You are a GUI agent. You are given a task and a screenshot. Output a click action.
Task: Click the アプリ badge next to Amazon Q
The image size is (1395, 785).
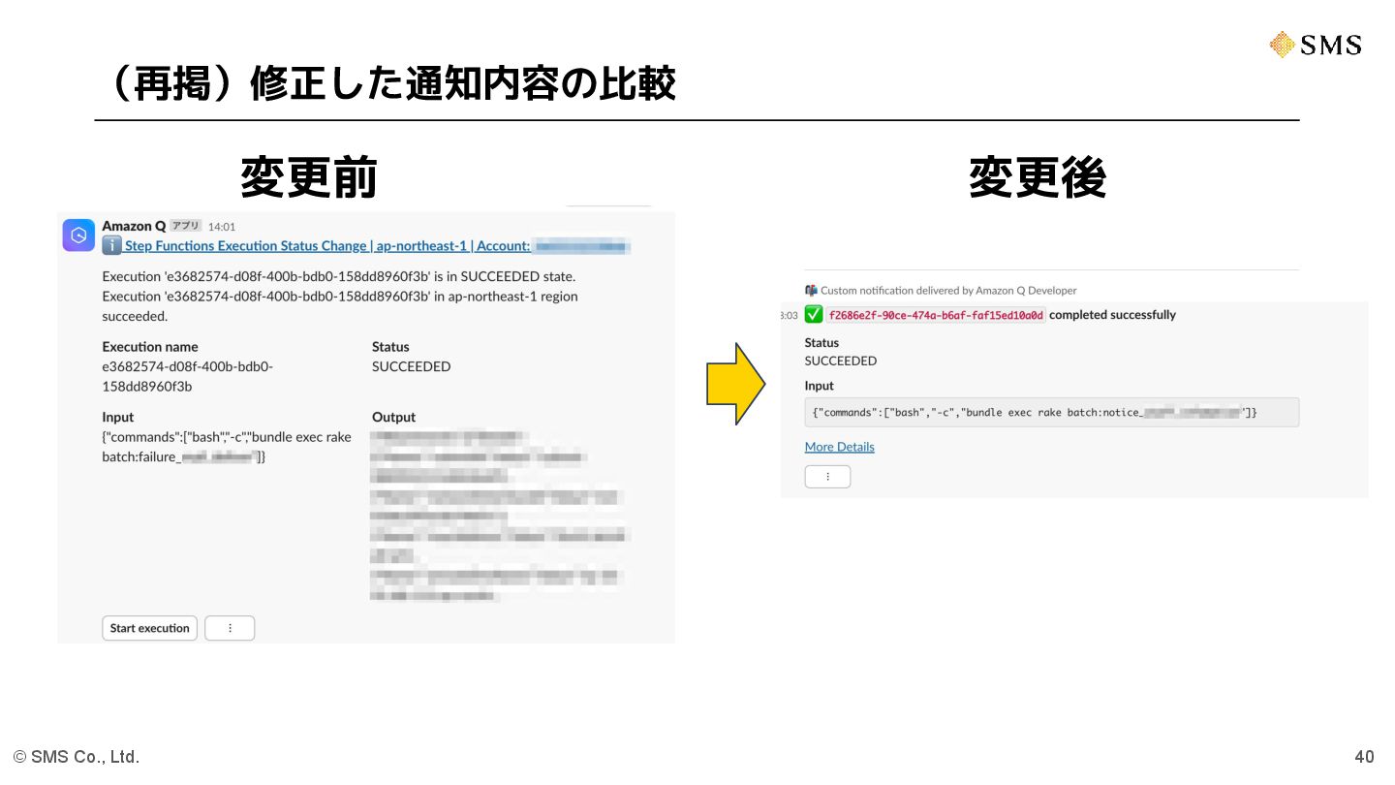(186, 226)
